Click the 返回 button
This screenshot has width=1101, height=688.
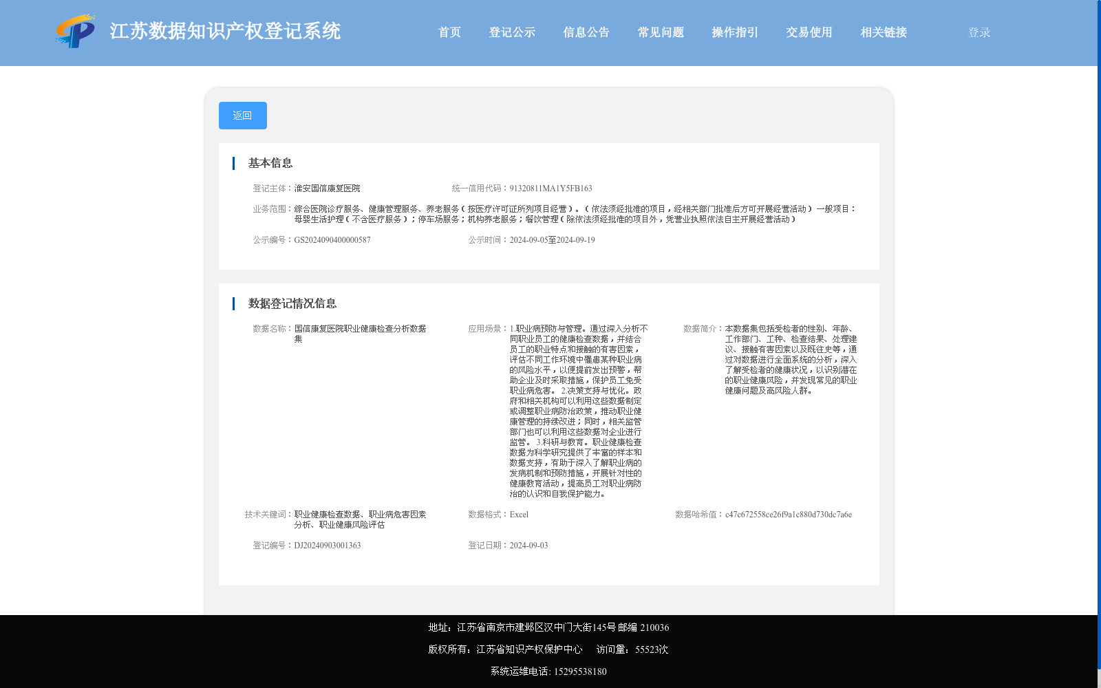pos(243,116)
